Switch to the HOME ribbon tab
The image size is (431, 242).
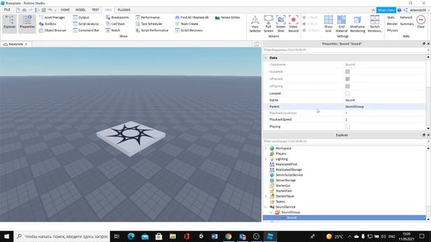(65, 10)
